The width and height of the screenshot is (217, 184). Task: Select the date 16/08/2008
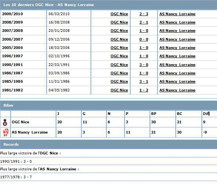[x=59, y=22]
